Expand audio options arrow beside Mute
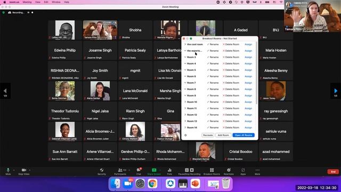The image size is (341, 192). 14,170
